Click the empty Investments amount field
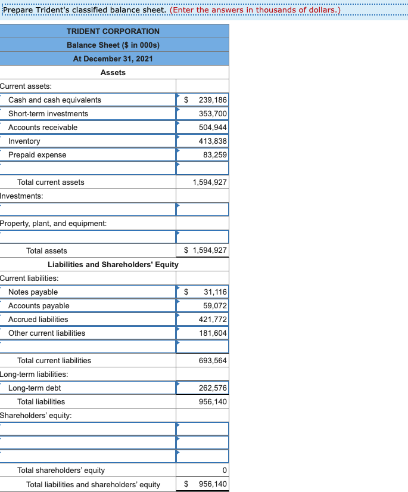Viewport: 408px width, 492px height. 203,209
